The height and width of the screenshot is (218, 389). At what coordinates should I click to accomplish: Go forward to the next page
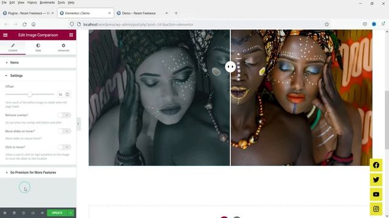point(15,24)
